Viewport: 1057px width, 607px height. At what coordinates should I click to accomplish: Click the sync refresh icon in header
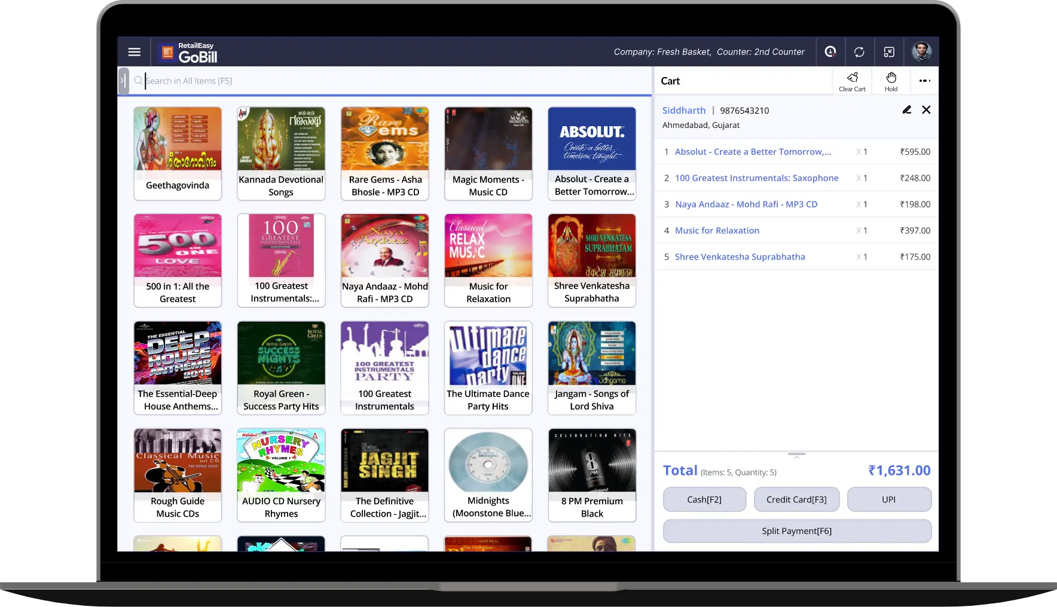click(859, 52)
